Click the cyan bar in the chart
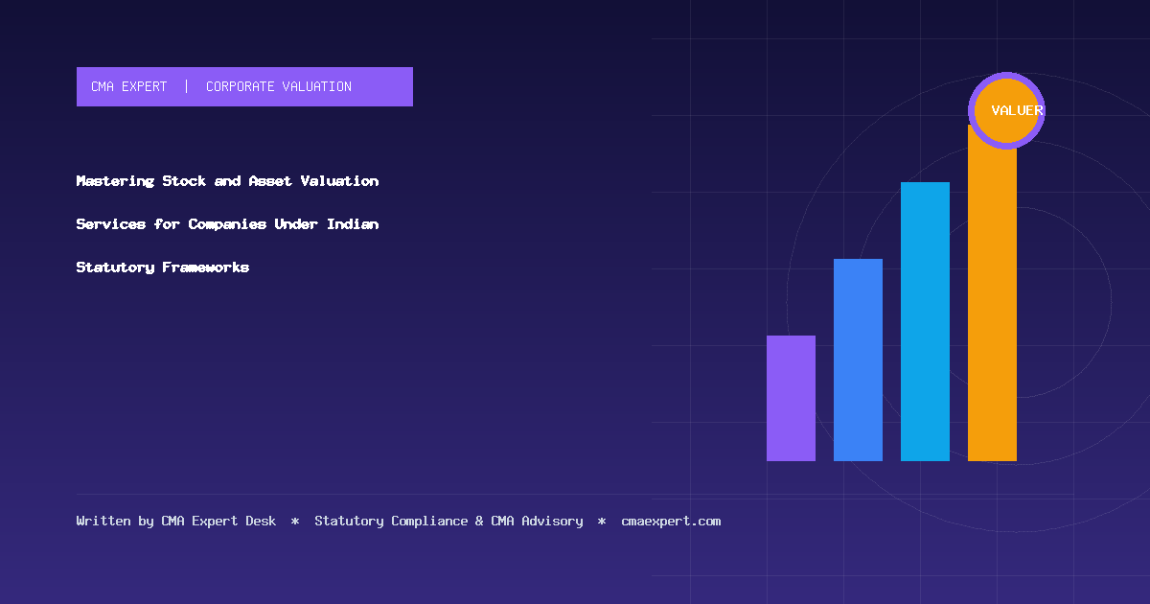Image resolution: width=1150 pixels, height=604 pixels. point(925,321)
